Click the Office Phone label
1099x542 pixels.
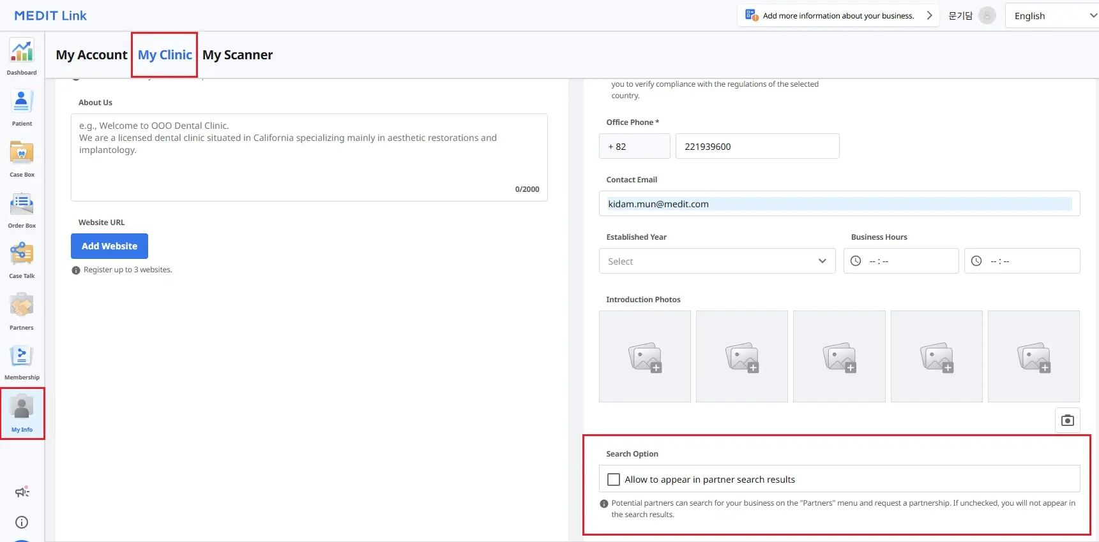(632, 122)
